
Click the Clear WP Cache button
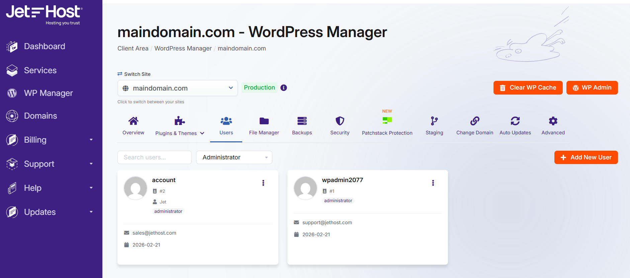[x=528, y=88]
